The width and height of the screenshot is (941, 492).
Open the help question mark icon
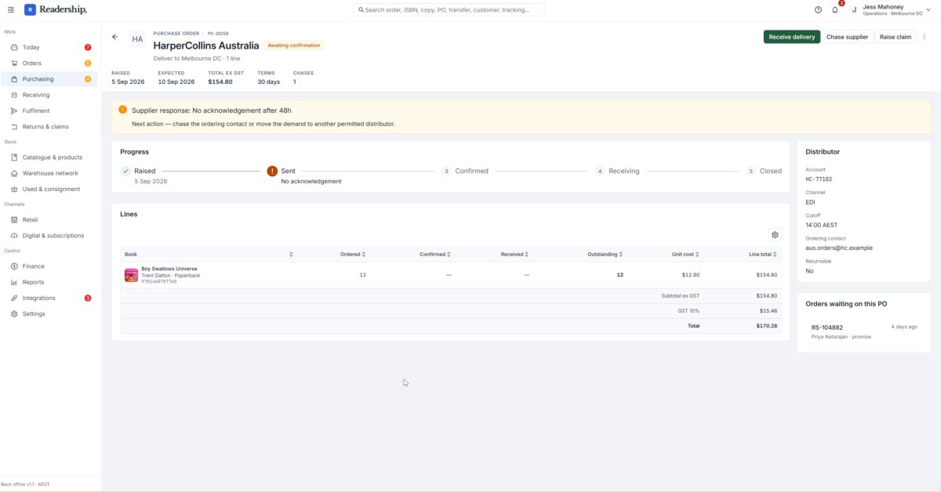818,9
